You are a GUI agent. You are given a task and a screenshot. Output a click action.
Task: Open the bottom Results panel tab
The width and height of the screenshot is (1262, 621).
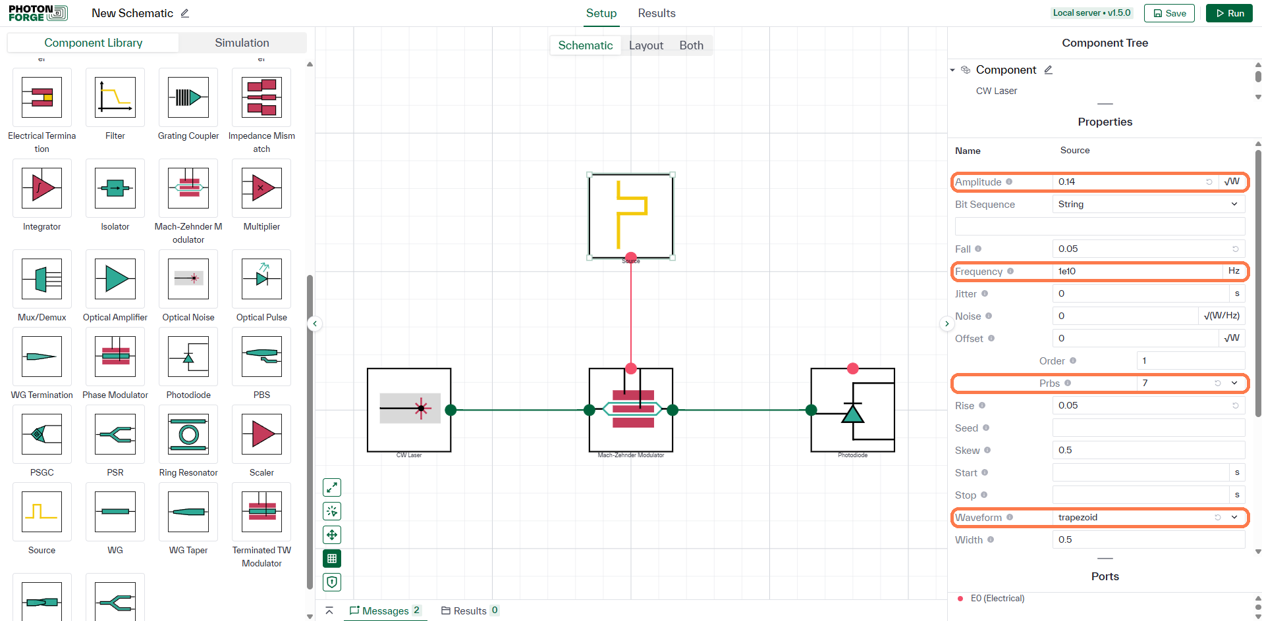[470, 610]
